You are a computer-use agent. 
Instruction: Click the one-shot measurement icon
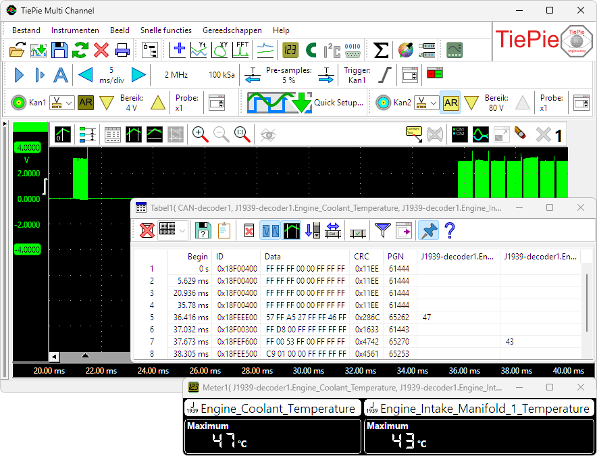click(x=40, y=75)
